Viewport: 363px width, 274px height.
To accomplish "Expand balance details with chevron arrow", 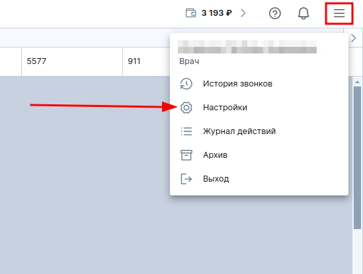I will 243,13.
